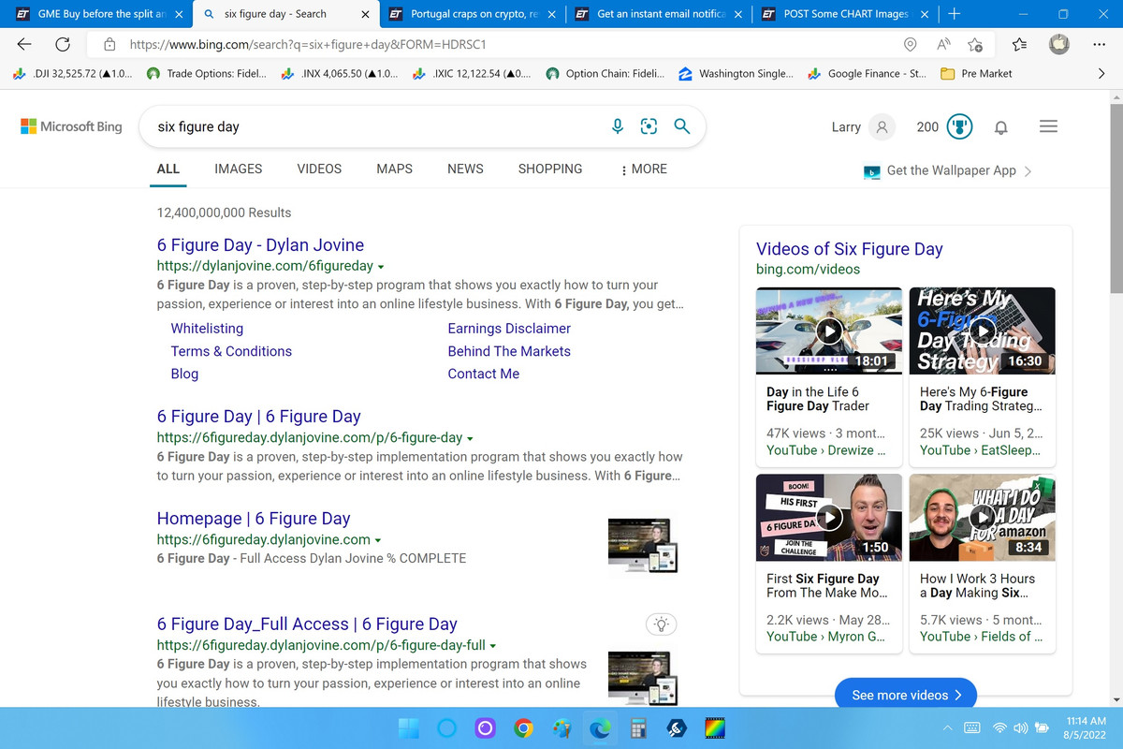Open Calculator from the taskbar
This screenshot has height=749, width=1123.
639,727
